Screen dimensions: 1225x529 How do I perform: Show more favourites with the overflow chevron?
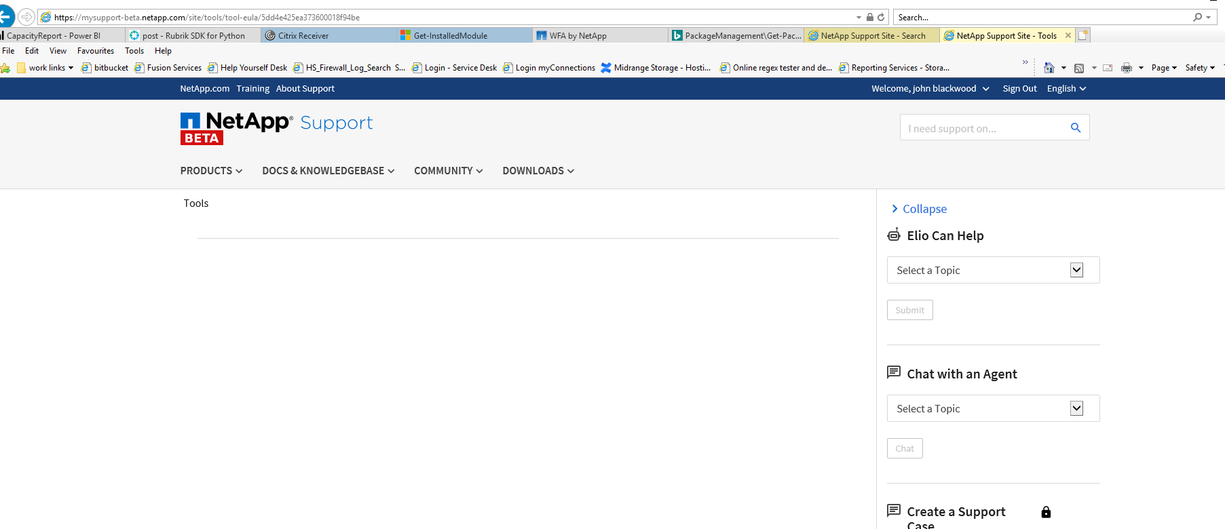(x=1025, y=62)
